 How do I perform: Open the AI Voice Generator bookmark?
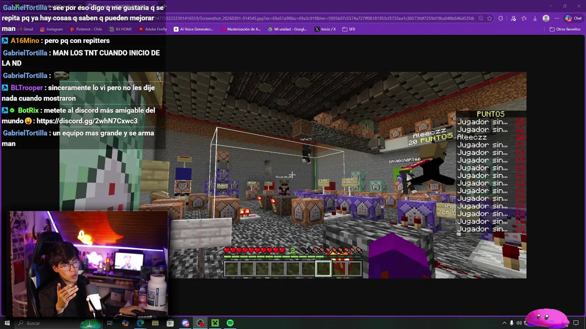[x=194, y=29]
